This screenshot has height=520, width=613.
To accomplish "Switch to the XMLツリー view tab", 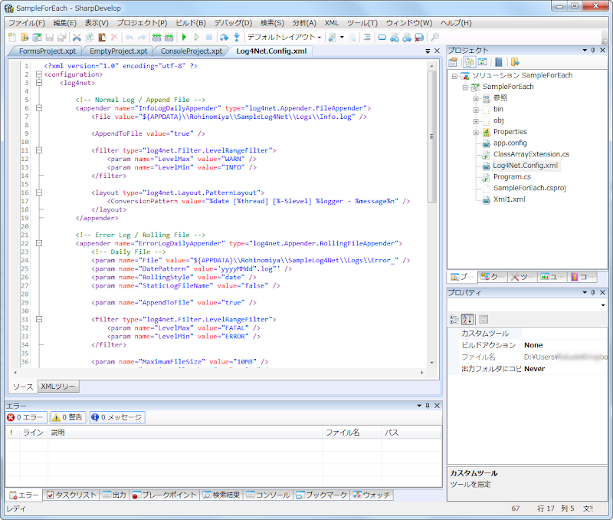I will click(x=58, y=387).
